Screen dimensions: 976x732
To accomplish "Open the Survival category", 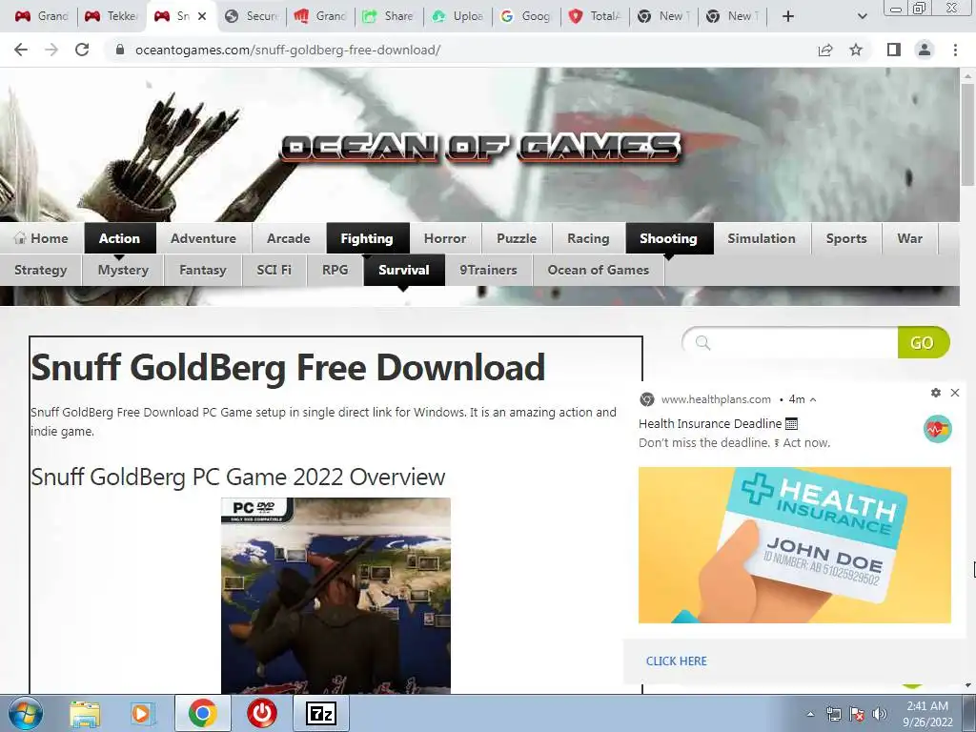I will click(x=404, y=270).
